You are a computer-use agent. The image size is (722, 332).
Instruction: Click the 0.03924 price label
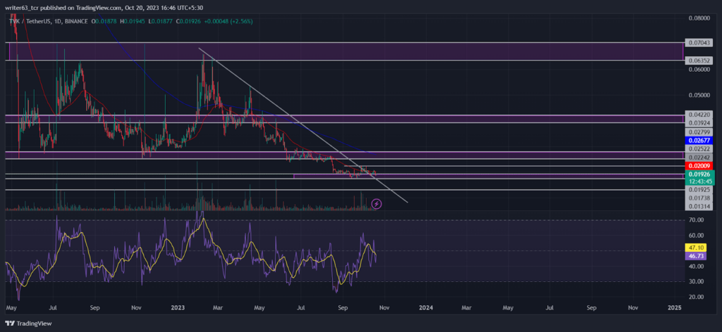point(699,122)
